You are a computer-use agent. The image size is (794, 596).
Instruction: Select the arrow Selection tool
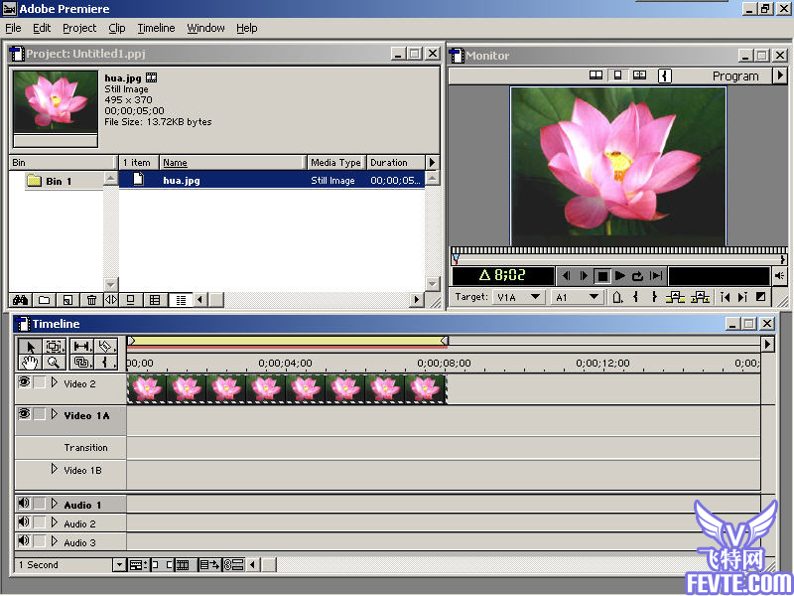[x=29, y=346]
